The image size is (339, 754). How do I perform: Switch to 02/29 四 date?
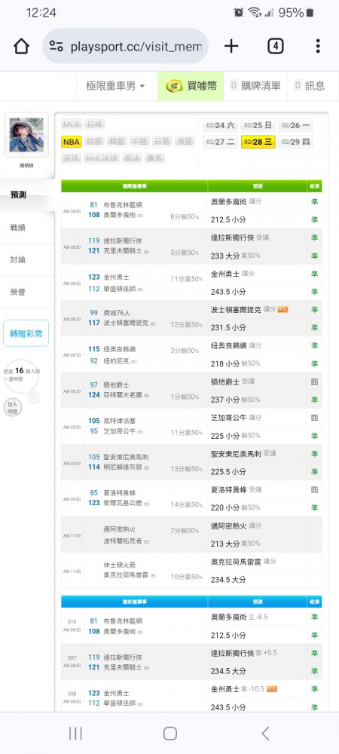click(296, 142)
